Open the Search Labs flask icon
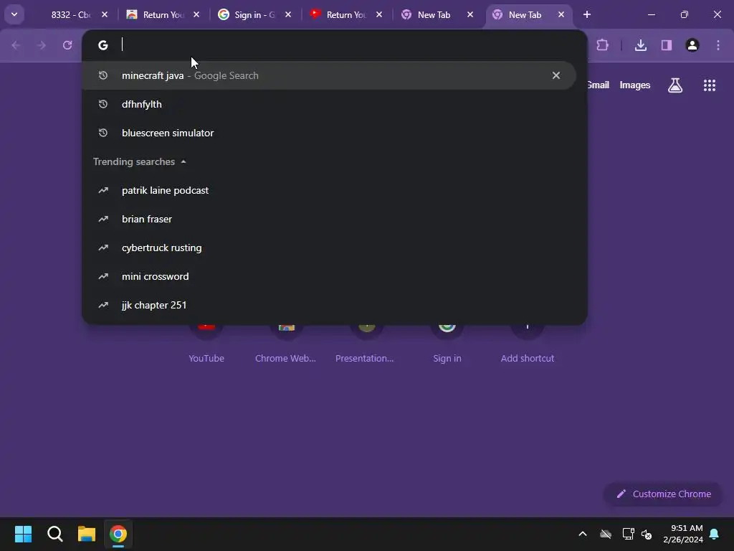This screenshot has width=734, height=551. (675, 85)
